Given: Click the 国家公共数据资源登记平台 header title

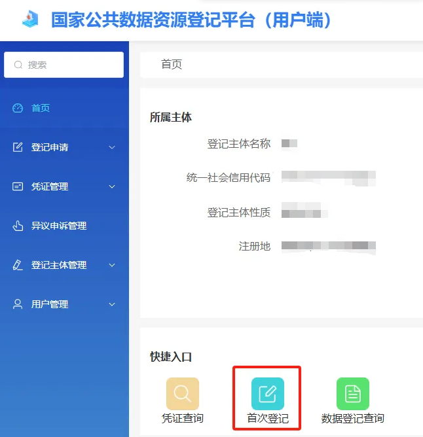Looking at the screenshot, I should pos(191,20).
